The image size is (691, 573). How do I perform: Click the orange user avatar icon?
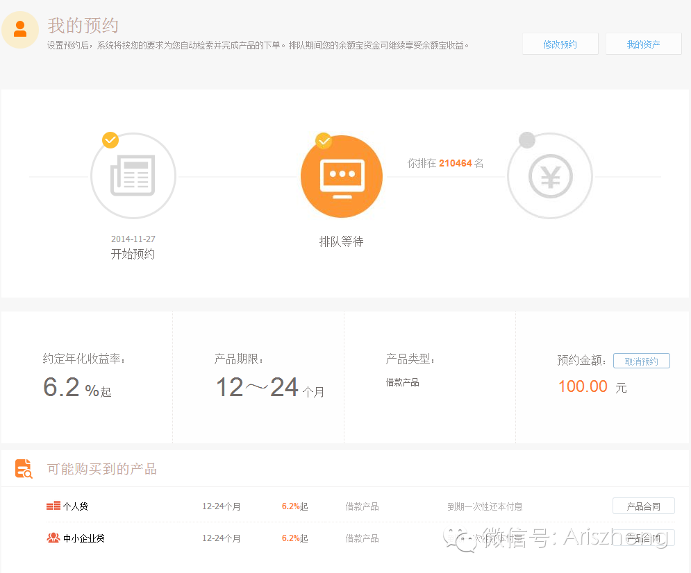(x=20, y=30)
